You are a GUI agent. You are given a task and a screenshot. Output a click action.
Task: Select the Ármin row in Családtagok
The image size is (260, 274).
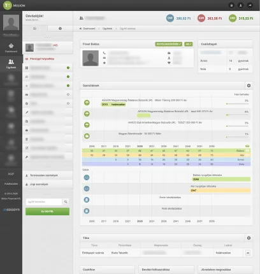225,61
